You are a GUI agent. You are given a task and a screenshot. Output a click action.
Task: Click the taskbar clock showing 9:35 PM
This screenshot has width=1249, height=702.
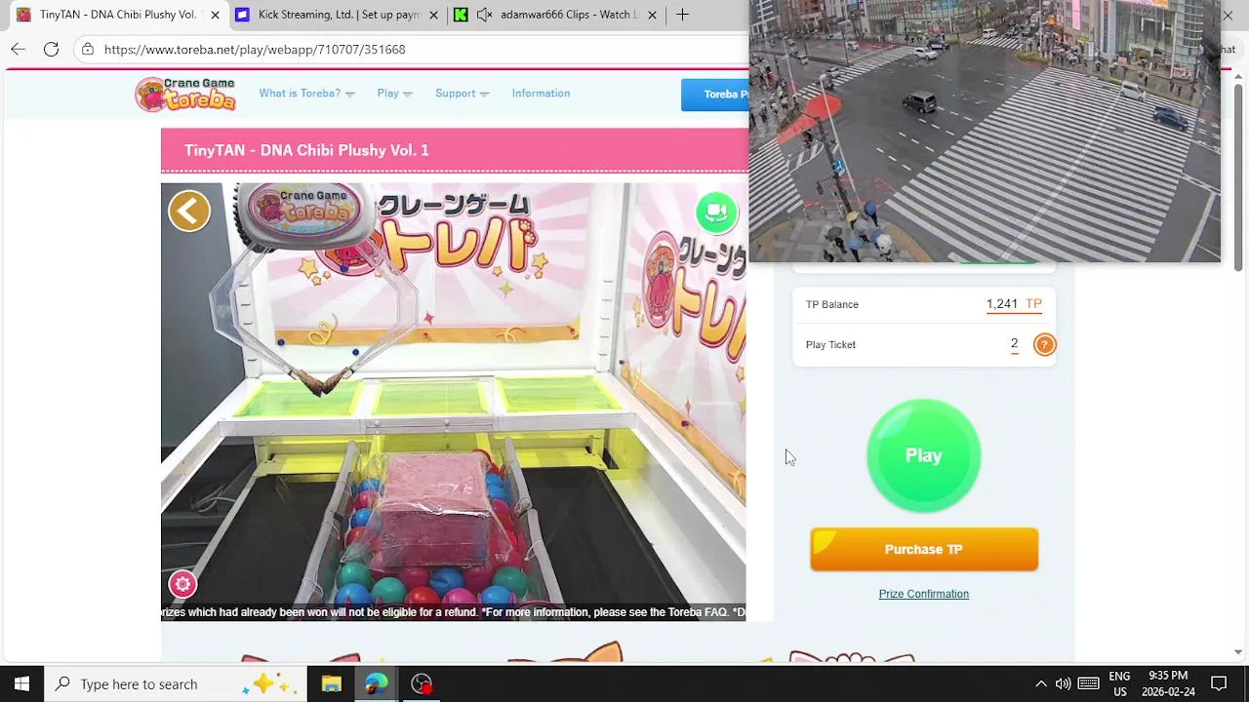tap(1169, 683)
